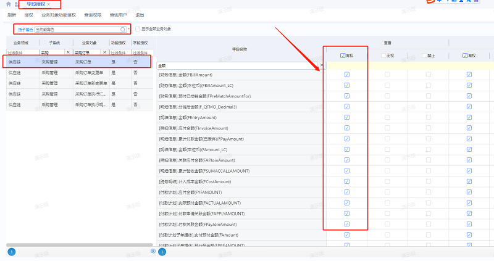
Task: Check the 无权 header checkbox
Action: pyautogui.click(x=383, y=56)
